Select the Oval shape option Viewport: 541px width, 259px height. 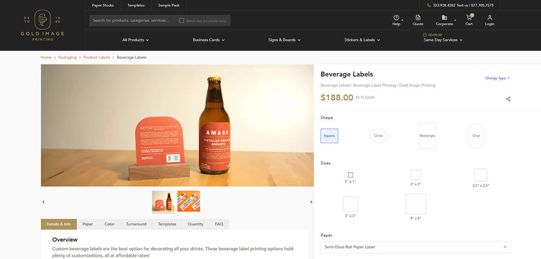[x=476, y=136]
